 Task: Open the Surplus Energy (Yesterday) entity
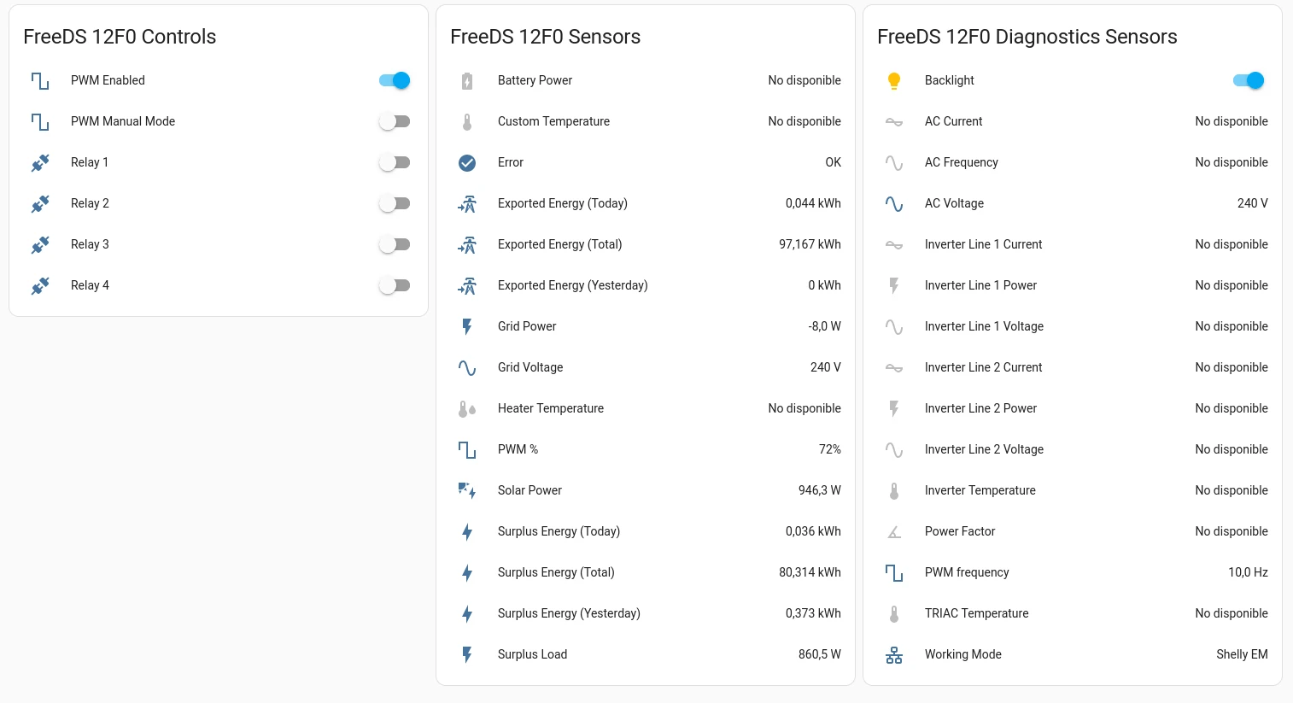(646, 613)
